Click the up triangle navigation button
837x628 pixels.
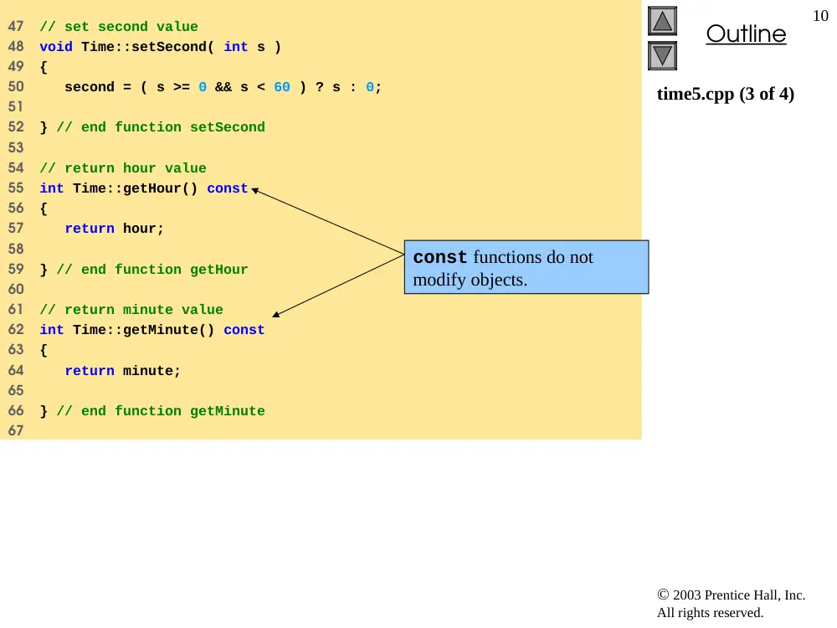[x=662, y=21]
